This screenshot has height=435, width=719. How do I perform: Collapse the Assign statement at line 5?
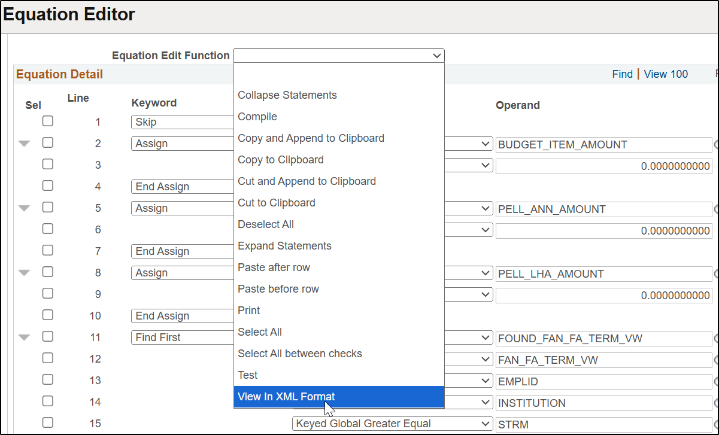point(24,208)
